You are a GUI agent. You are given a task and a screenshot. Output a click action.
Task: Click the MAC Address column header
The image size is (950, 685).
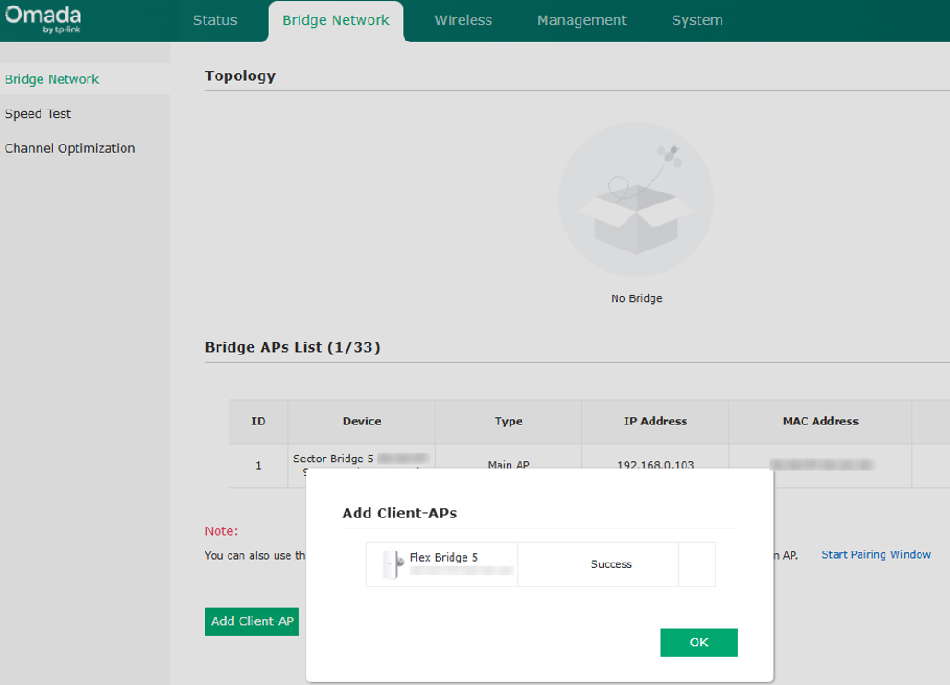coord(820,421)
